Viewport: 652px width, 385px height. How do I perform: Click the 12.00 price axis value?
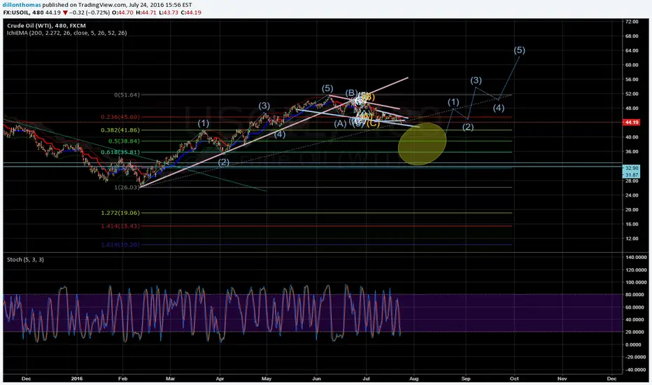click(x=632, y=239)
